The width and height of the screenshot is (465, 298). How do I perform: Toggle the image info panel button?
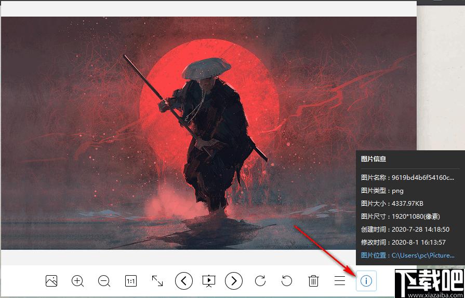tap(366, 280)
